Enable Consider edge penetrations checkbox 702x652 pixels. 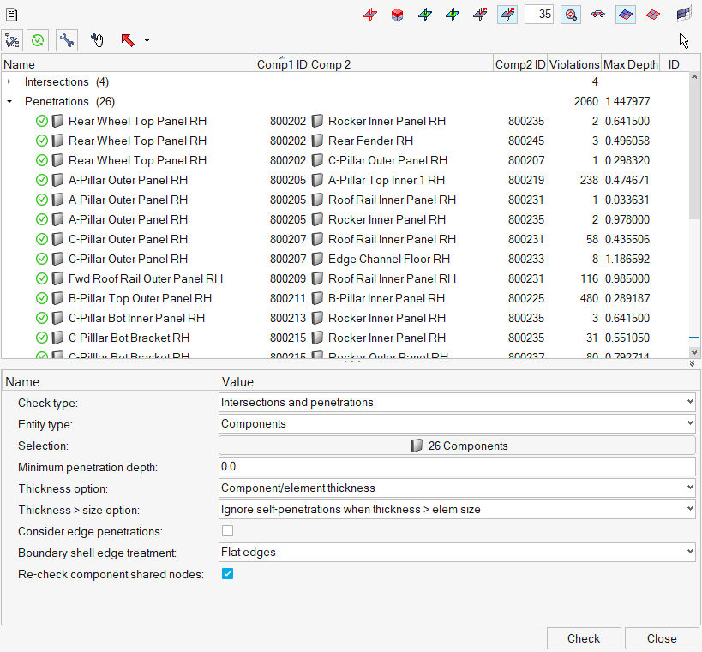click(227, 531)
